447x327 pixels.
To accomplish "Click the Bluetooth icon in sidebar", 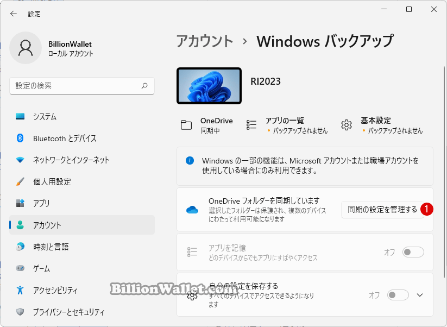I will [20, 139].
